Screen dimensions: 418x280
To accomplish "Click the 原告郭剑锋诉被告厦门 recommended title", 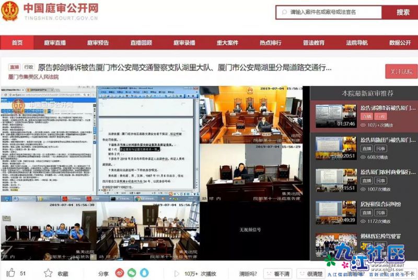I will coord(388,108).
